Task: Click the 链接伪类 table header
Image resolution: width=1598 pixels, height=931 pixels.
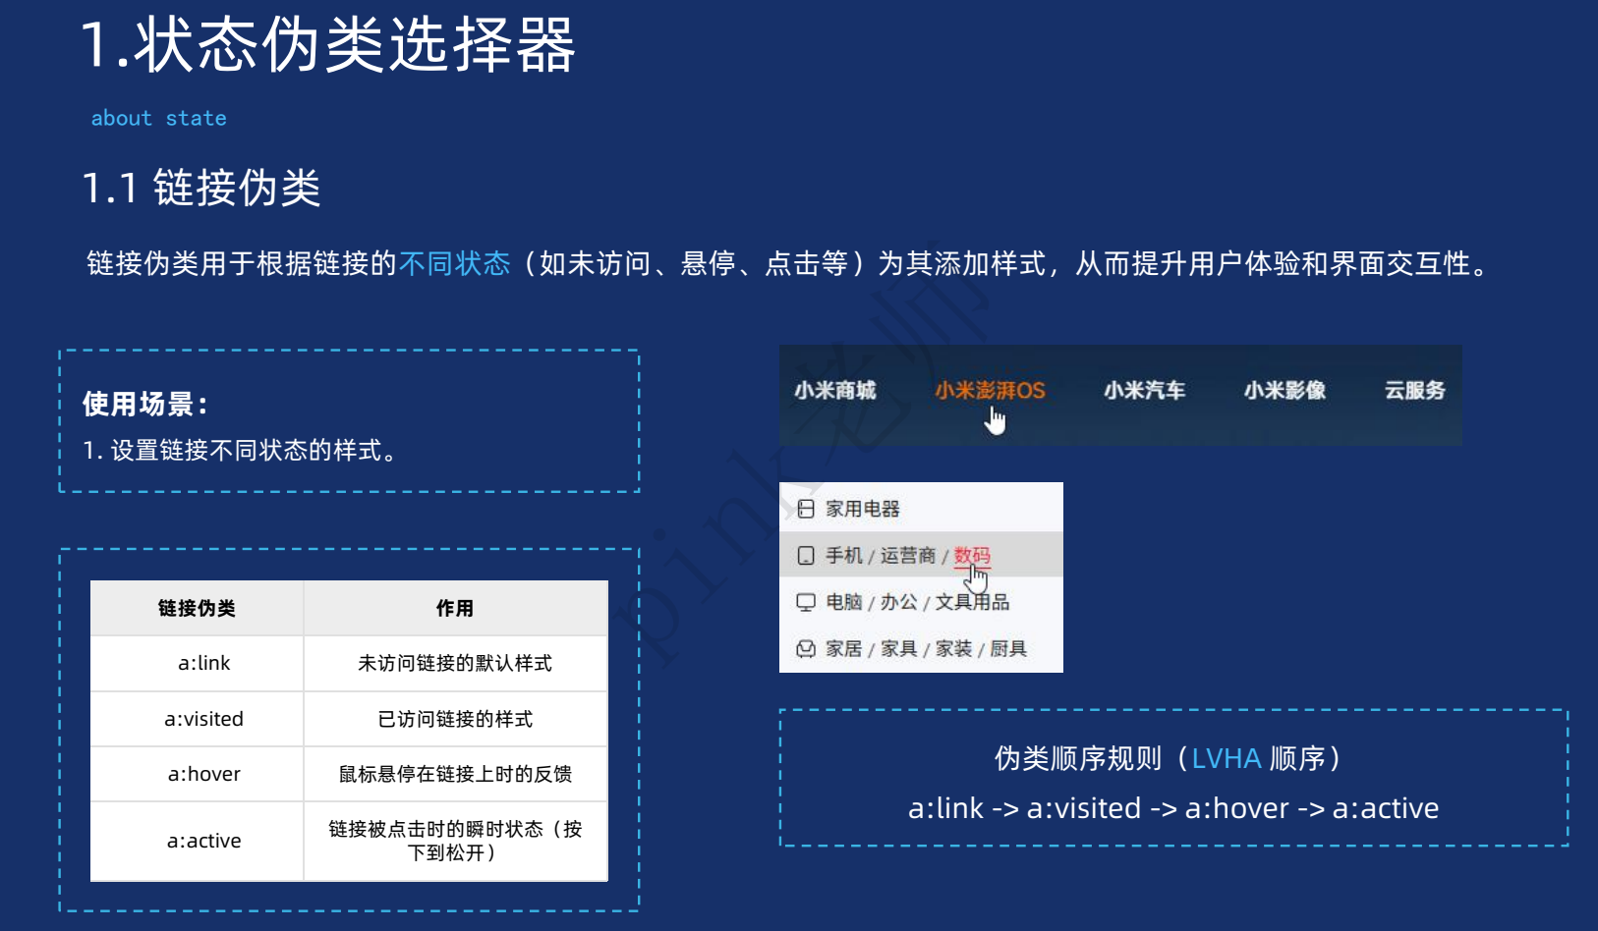Action: (198, 609)
